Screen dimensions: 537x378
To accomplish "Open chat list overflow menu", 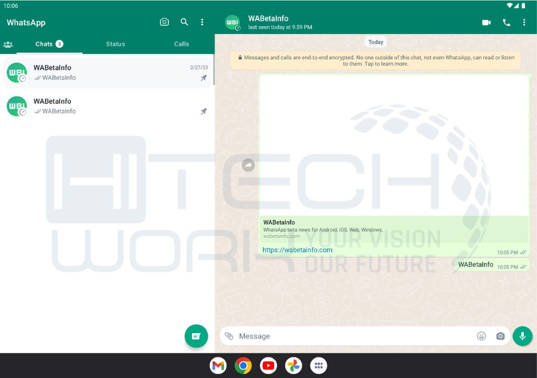I will click(202, 22).
